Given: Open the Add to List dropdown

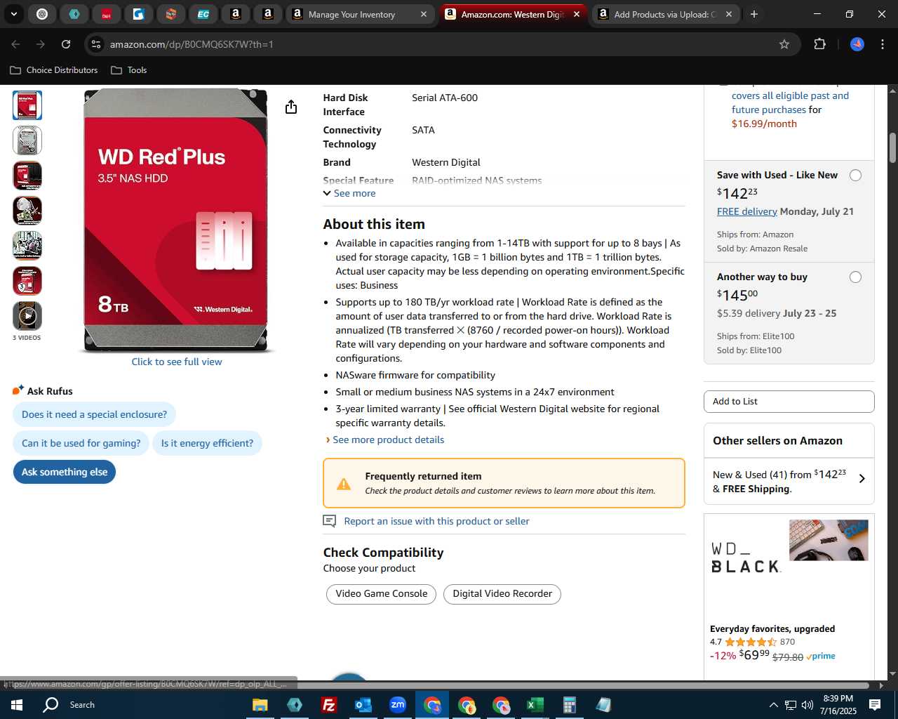Looking at the screenshot, I should 789,402.
